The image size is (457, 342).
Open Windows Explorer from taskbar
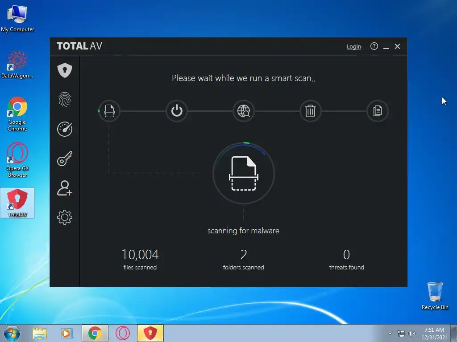click(40, 333)
